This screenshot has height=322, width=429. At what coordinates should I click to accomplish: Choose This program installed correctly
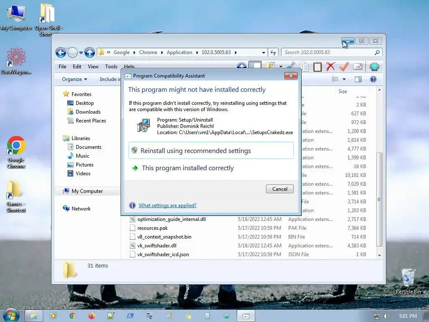click(x=211, y=168)
